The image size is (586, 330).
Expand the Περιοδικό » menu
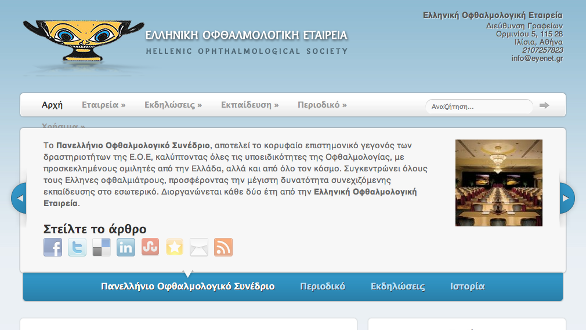322,105
